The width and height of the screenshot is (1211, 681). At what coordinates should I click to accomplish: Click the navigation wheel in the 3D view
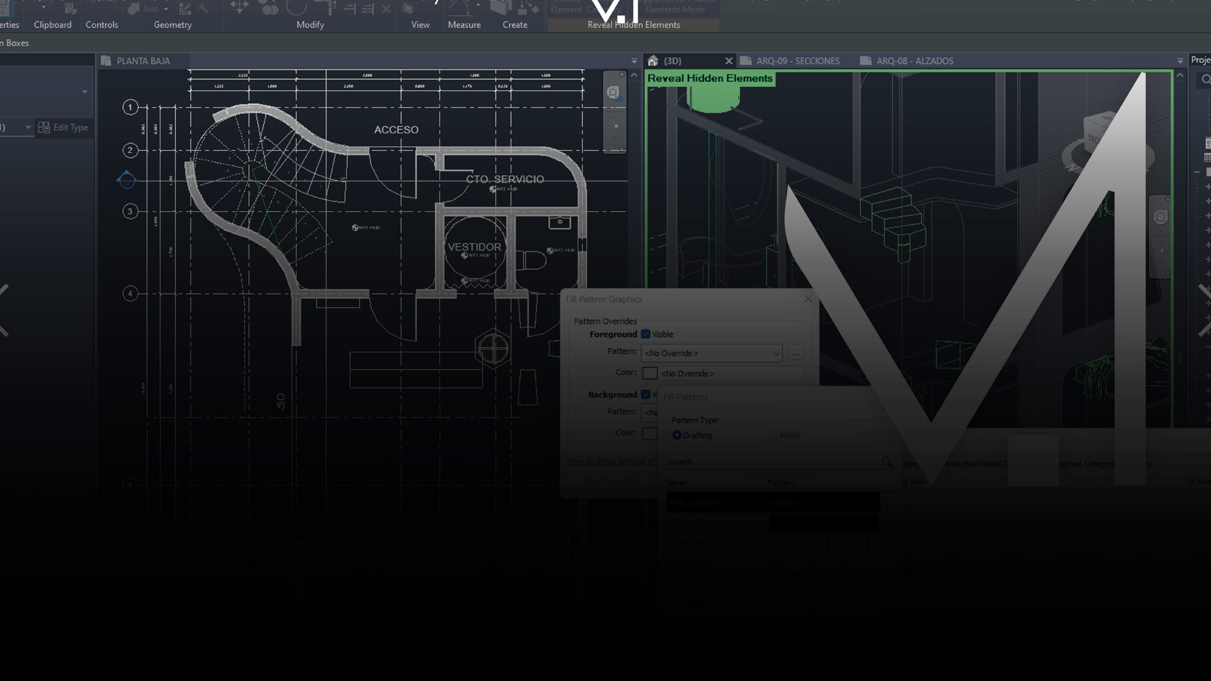1160,218
